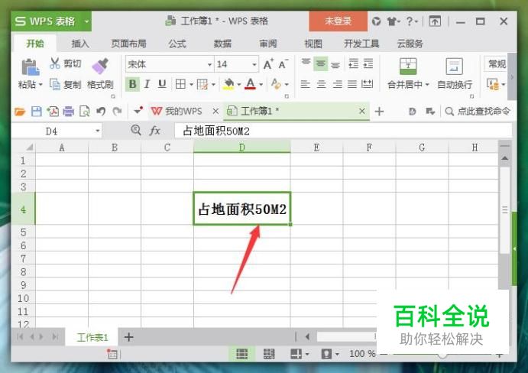The height and width of the screenshot is (373, 528).
Task: Click decrease indent icon
Action: pyautogui.click(x=353, y=63)
